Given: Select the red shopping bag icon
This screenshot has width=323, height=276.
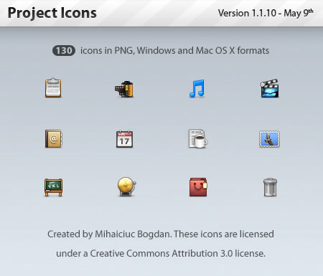Looking at the screenshot, I should 198,187.
